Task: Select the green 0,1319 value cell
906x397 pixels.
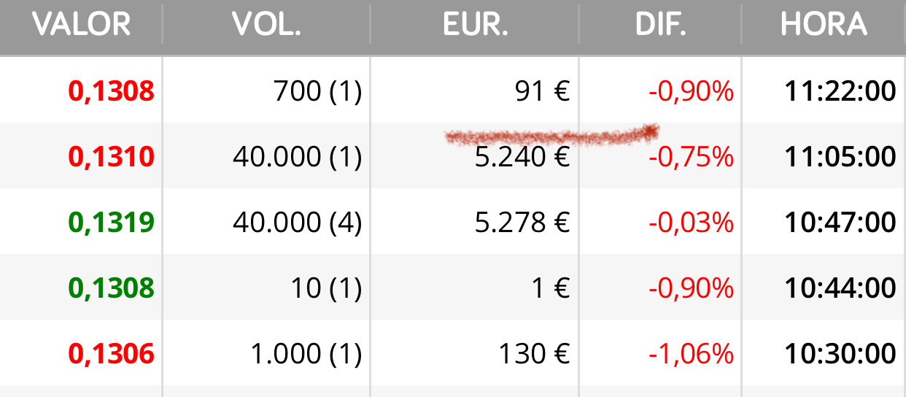Action: (x=112, y=223)
